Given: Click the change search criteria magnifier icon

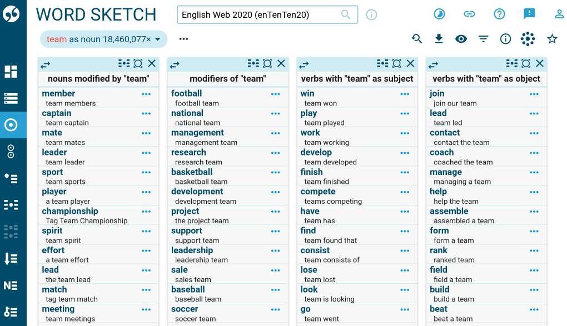Looking at the screenshot, I should point(416,39).
